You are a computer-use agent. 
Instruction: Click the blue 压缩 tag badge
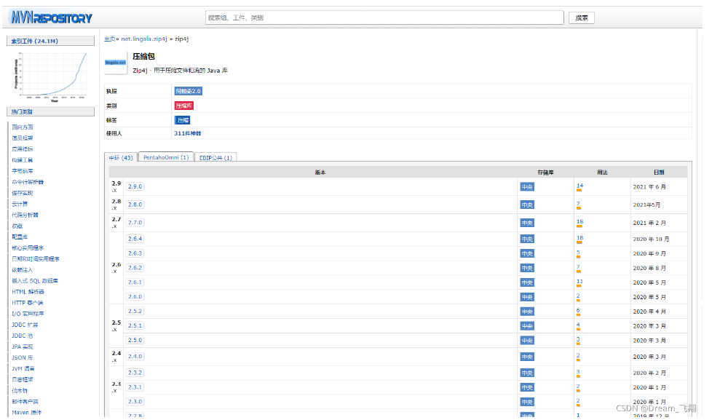click(x=182, y=120)
